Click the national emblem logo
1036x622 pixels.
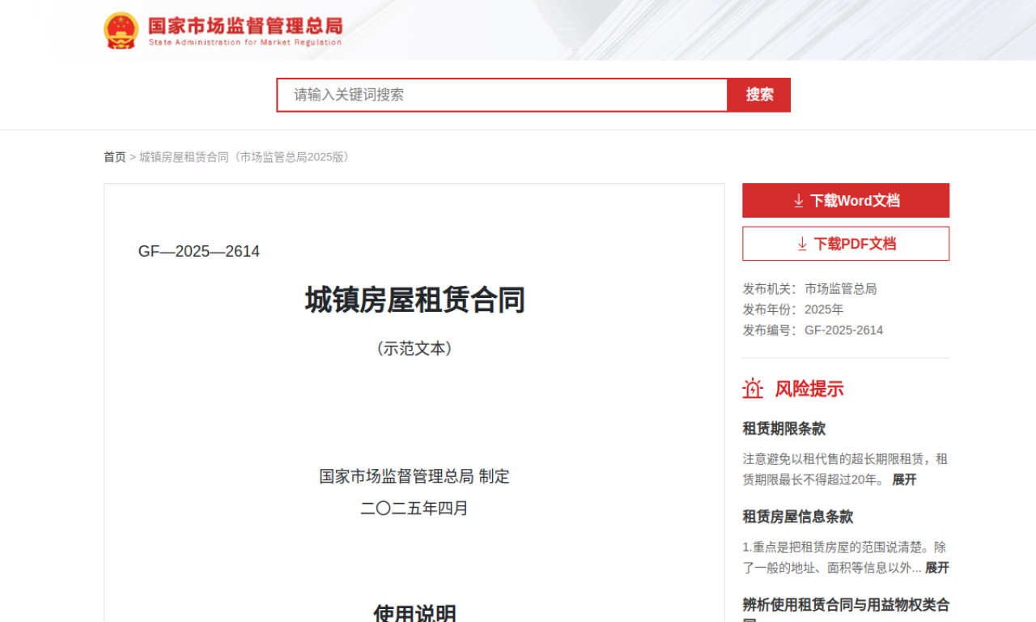tap(121, 30)
